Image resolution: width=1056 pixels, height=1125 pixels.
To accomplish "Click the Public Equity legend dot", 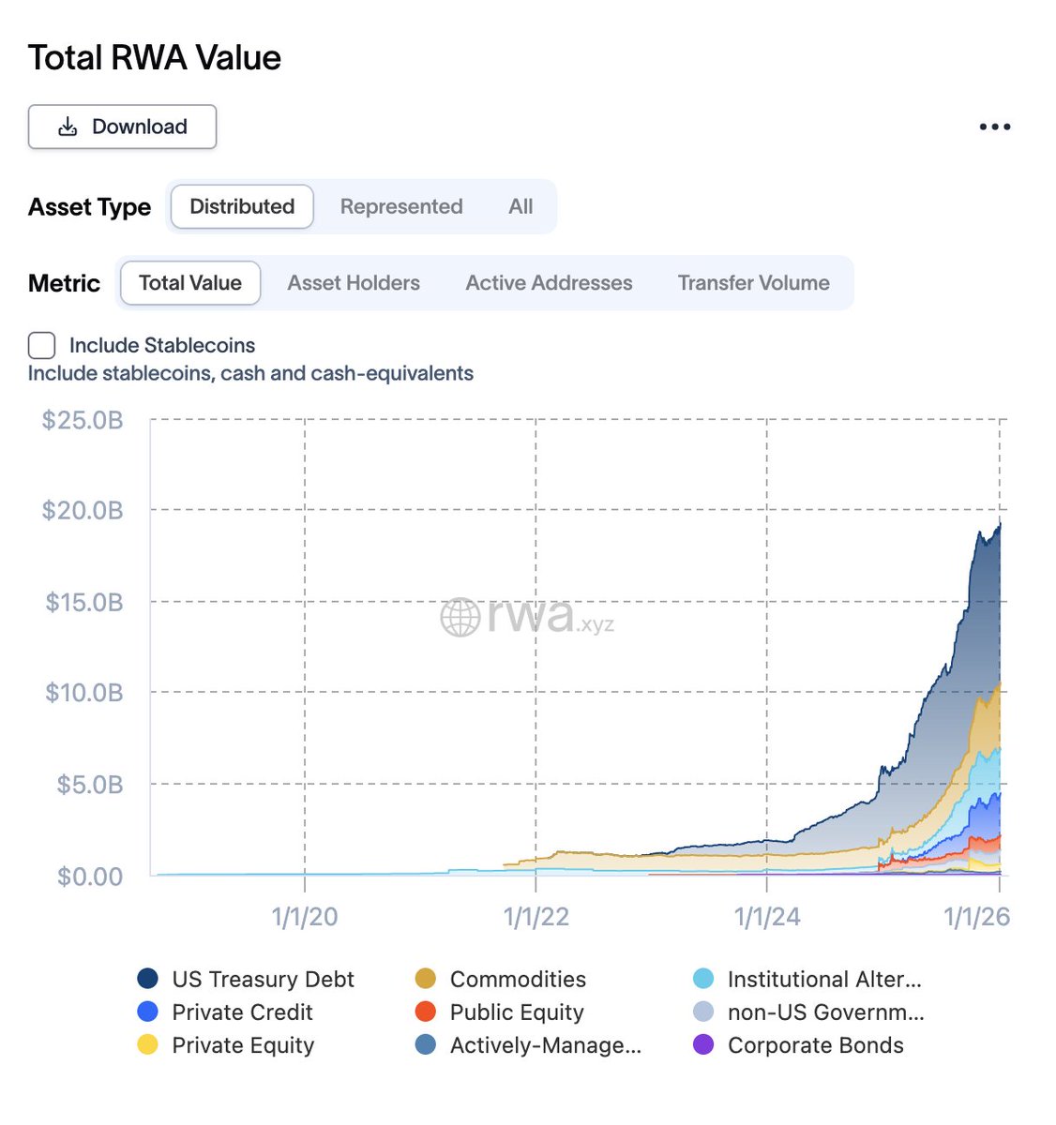I will tap(424, 1012).
